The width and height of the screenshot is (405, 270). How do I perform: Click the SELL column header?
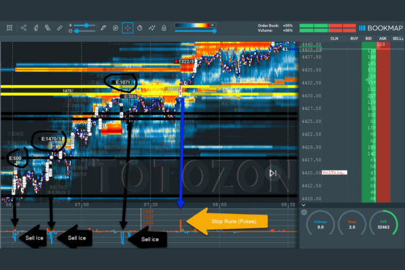click(397, 38)
